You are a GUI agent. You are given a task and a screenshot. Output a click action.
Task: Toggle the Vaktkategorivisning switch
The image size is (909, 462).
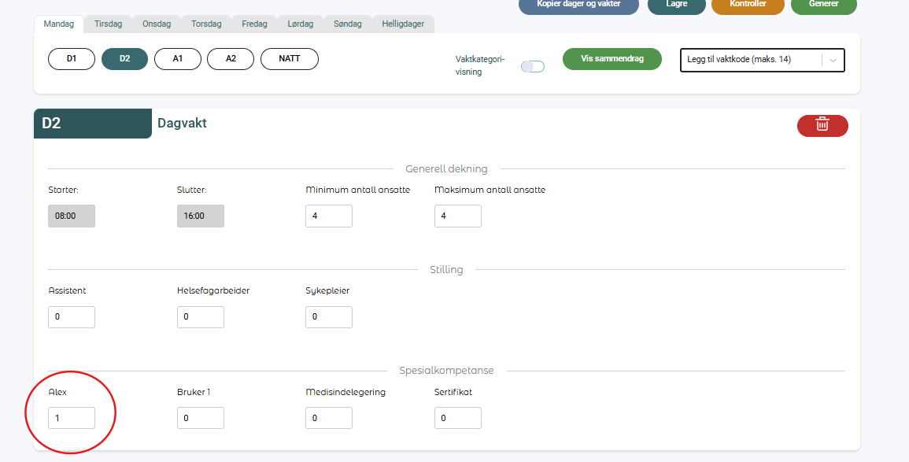pos(533,66)
